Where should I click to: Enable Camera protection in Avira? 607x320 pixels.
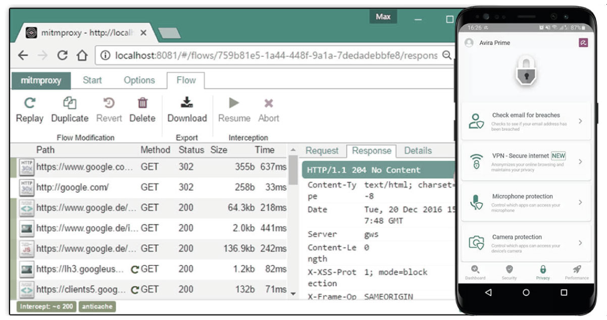click(526, 243)
